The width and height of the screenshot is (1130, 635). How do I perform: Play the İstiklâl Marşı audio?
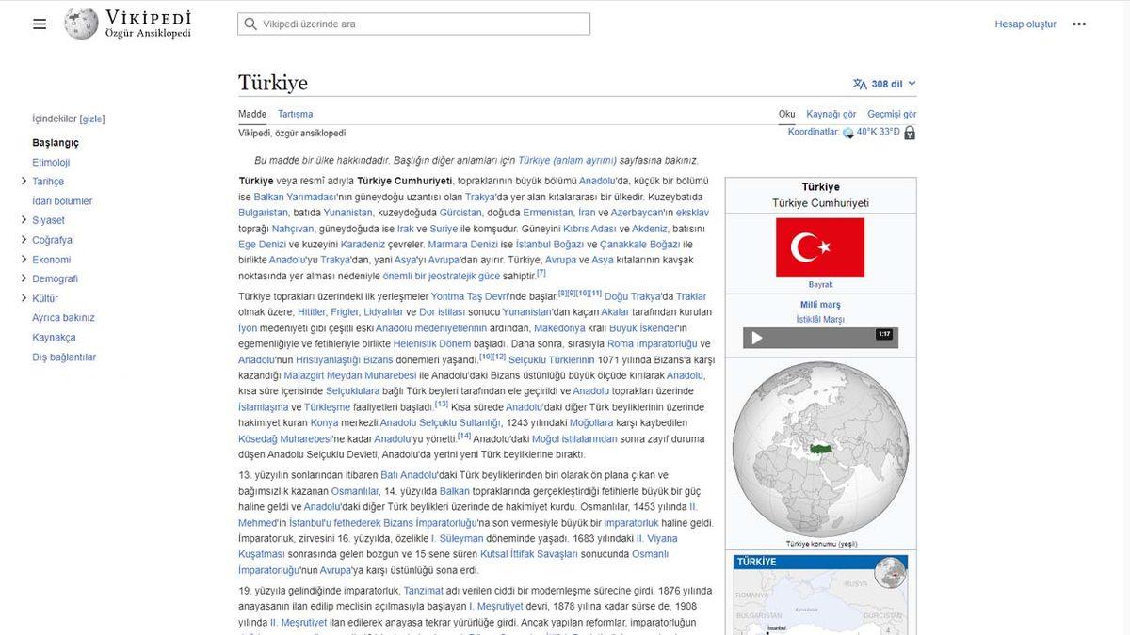pos(756,338)
